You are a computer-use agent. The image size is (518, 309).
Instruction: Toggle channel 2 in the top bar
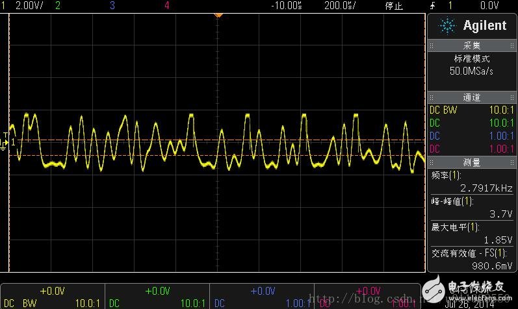[x=58, y=6]
